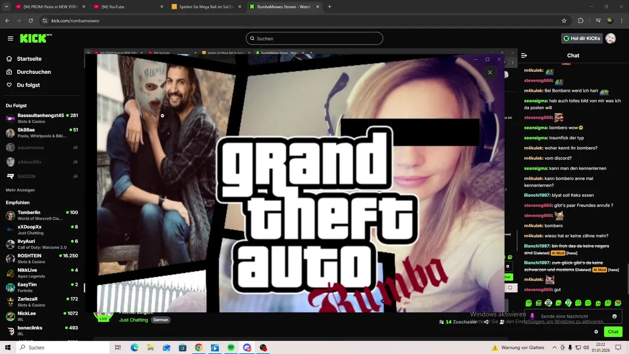Click the purple microphone icon in chat input
The image size is (629, 354).
pos(532,316)
